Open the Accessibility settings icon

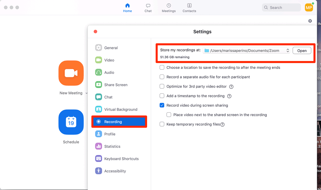click(99, 171)
